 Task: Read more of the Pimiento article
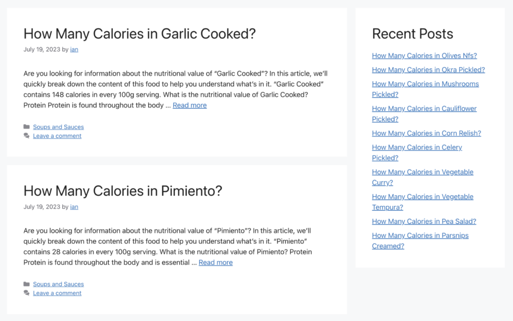(215, 262)
